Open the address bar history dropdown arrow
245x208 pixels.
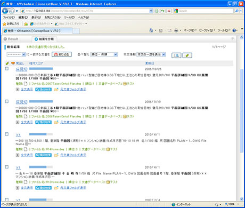click(151, 11)
